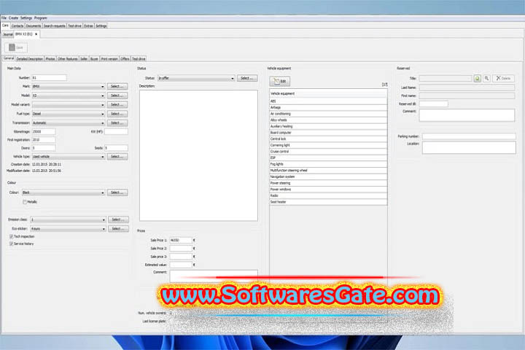This screenshot has height=350, width=525.
Task: Toggle the Service history checkbox
Action: click(12, 244)
